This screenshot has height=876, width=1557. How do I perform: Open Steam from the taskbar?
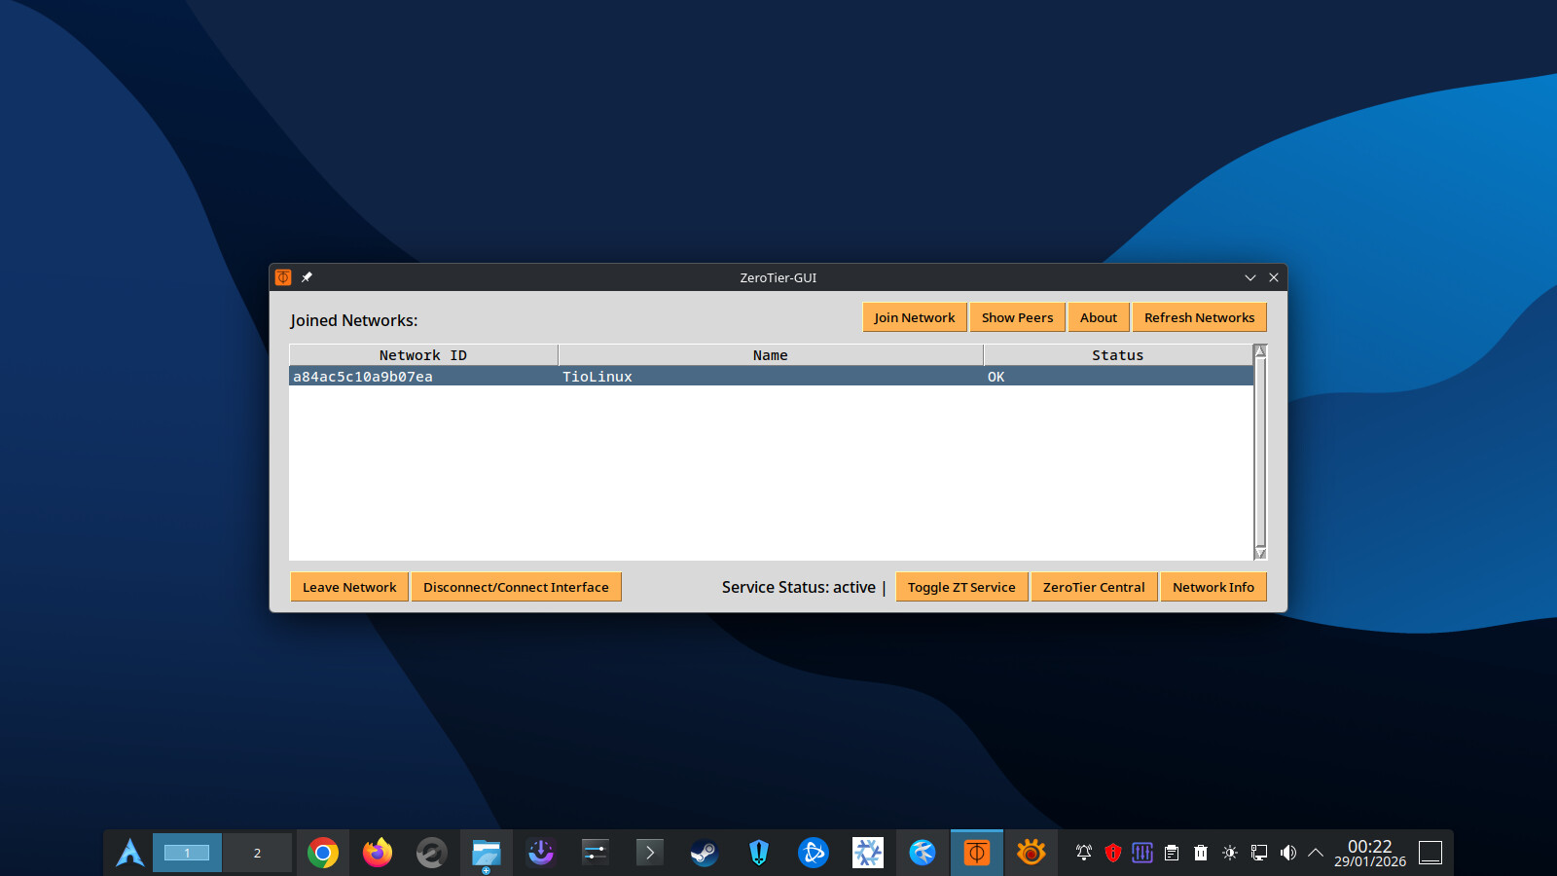[704, 854]
